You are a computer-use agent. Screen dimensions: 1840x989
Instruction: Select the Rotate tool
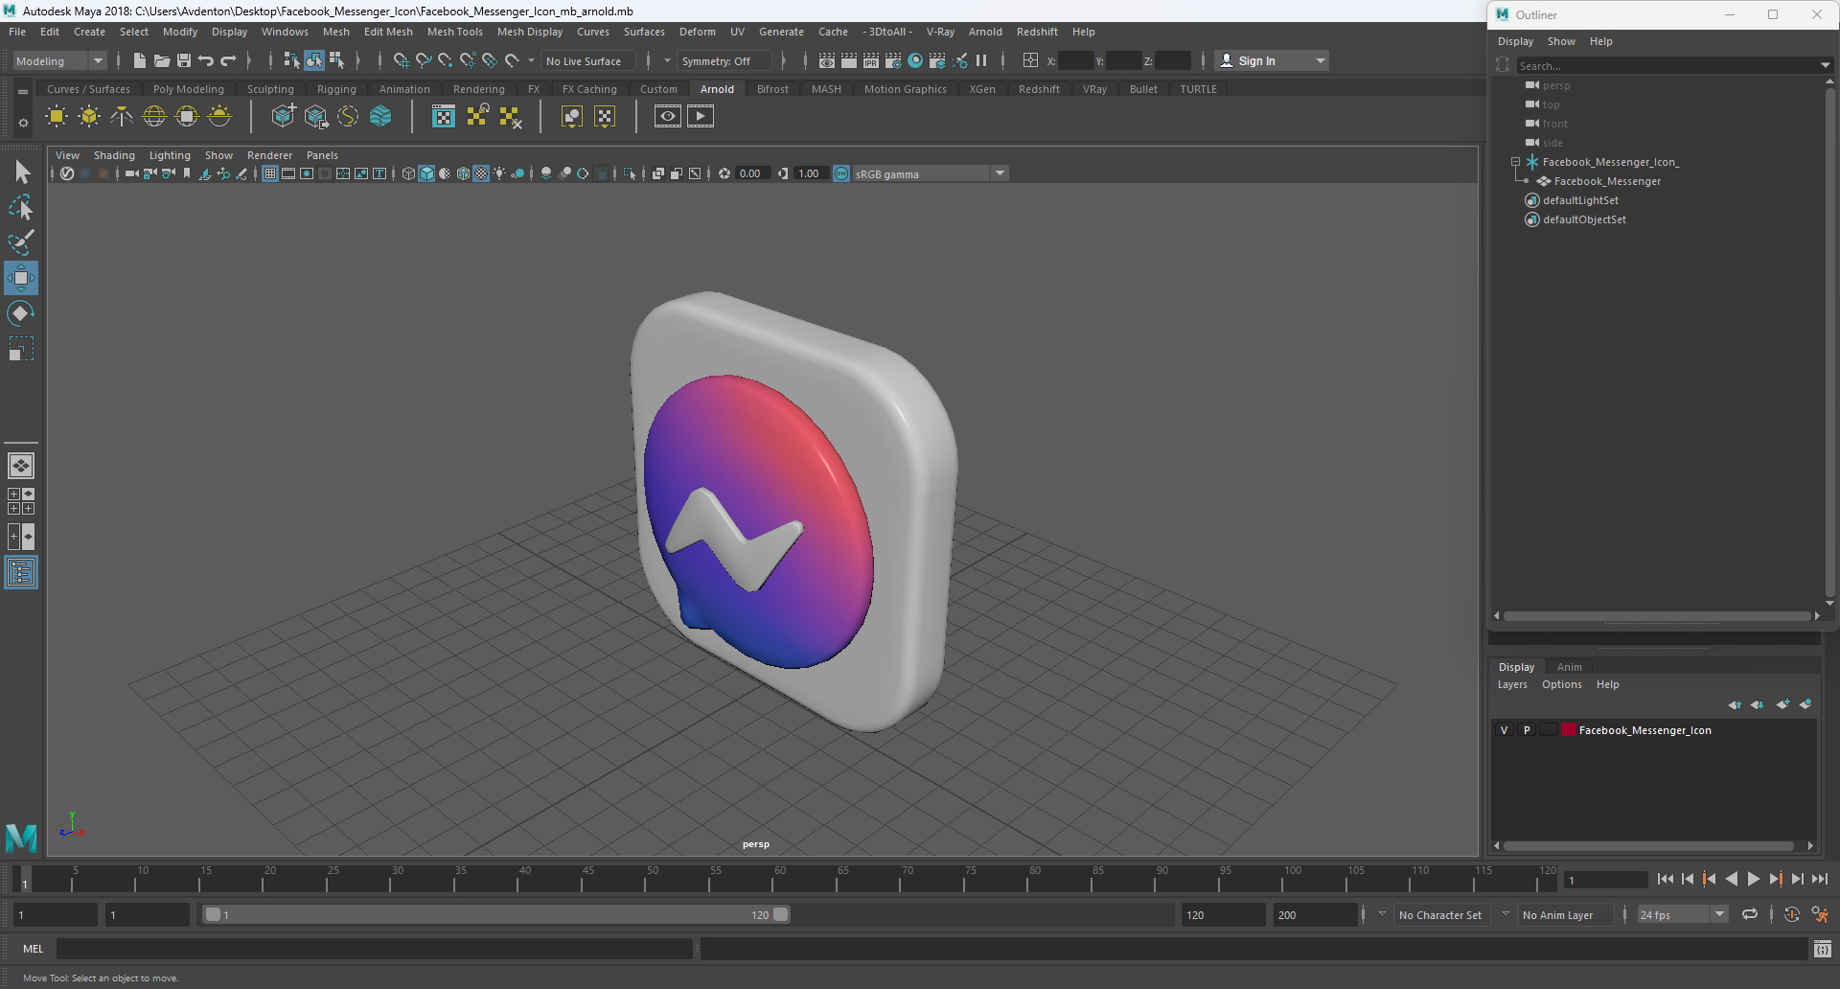21,313
